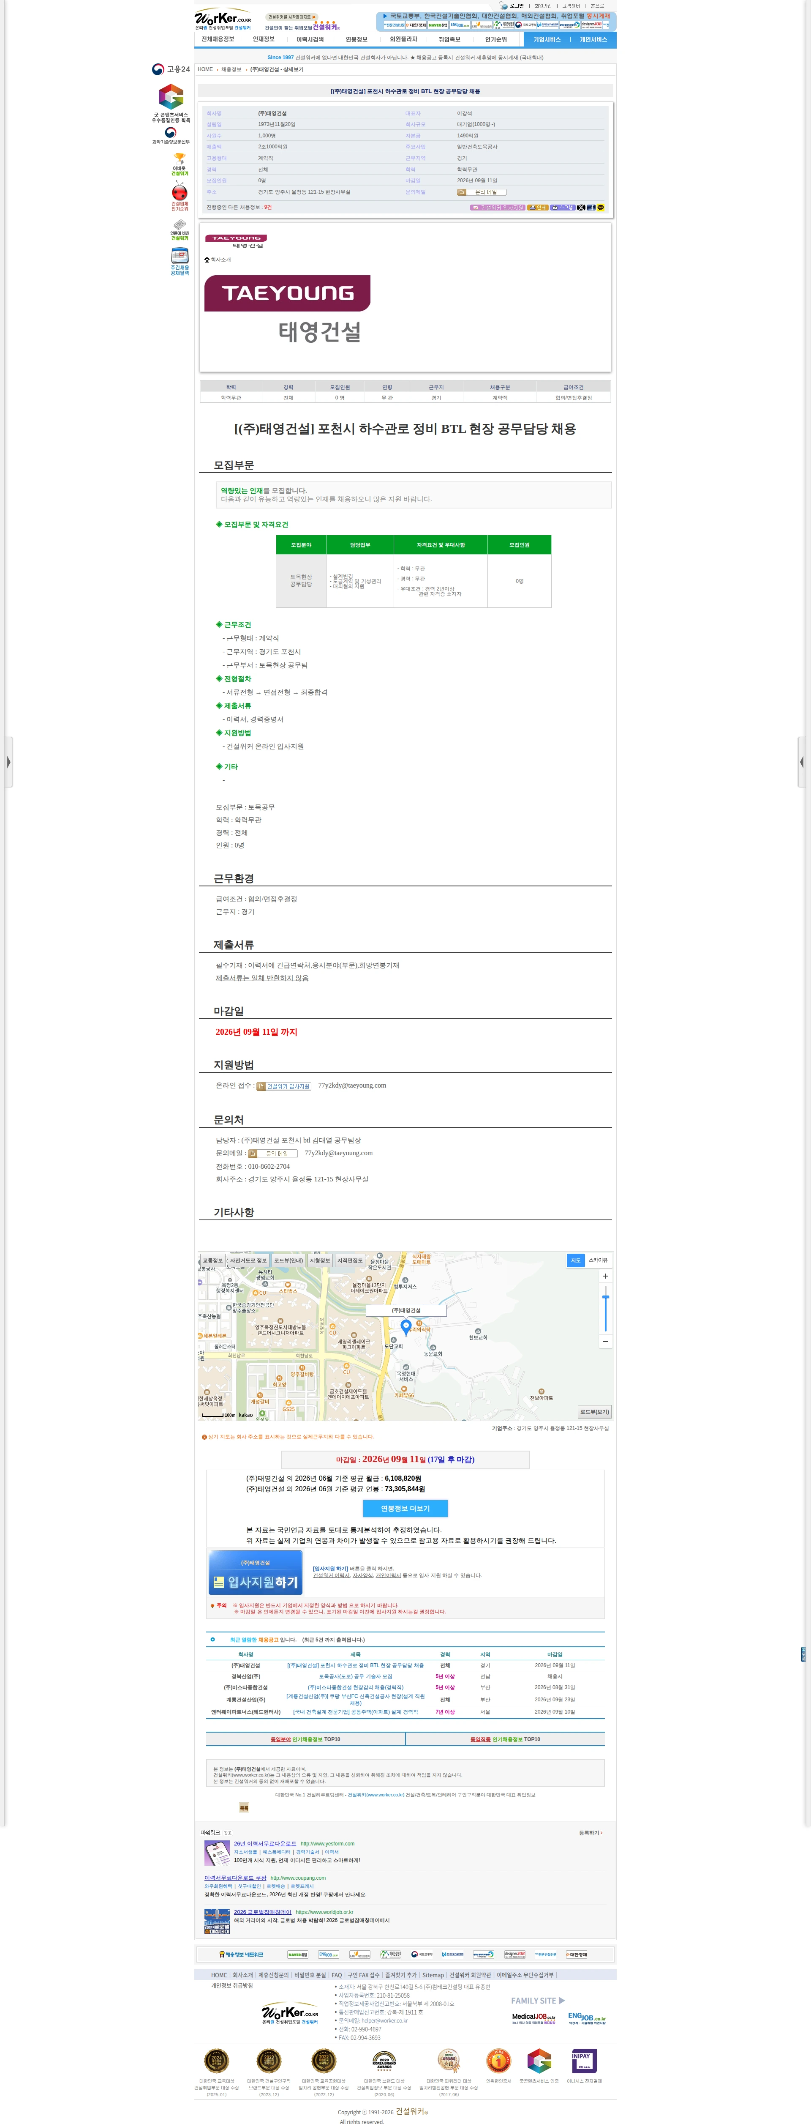Switch the map to 지도 view

coord(575,1260)
